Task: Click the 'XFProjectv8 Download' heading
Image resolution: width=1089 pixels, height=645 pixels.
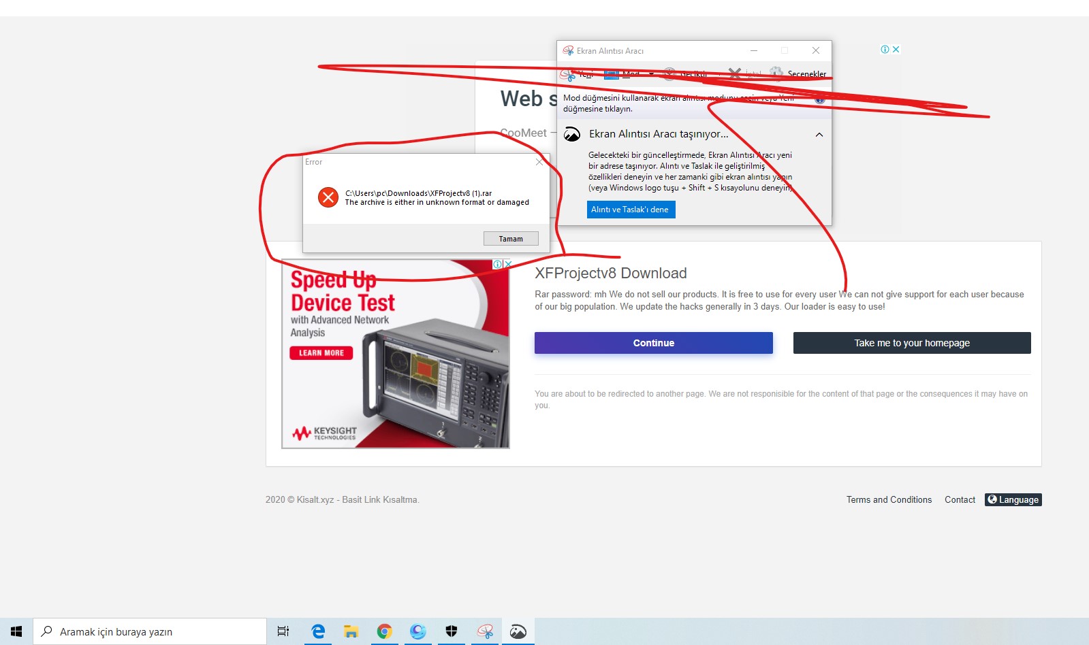Action: [x=611, y=274]
